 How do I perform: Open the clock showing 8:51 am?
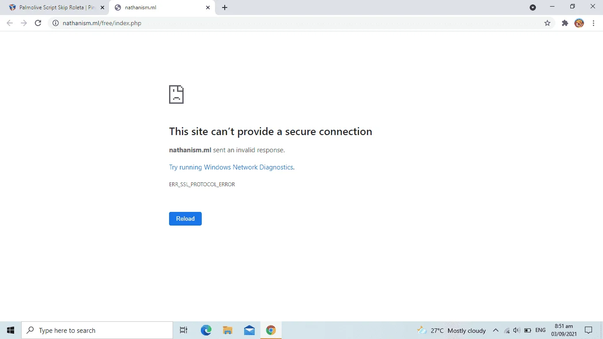click(x=564, y=330)
